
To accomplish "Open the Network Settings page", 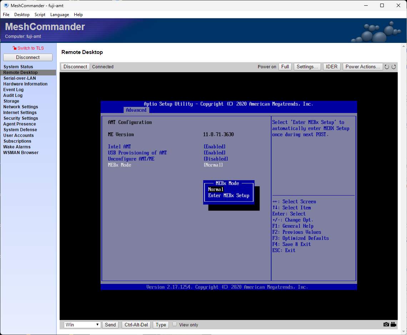I will click(20, 107).
